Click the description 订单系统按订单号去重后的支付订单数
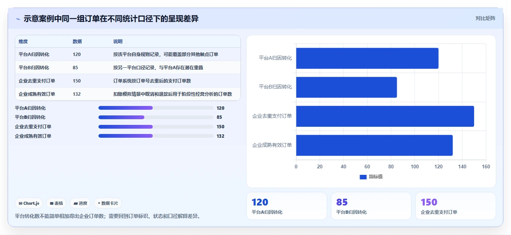Image resolution: width=511 pixels, height=235 pixels. [152, 81]
